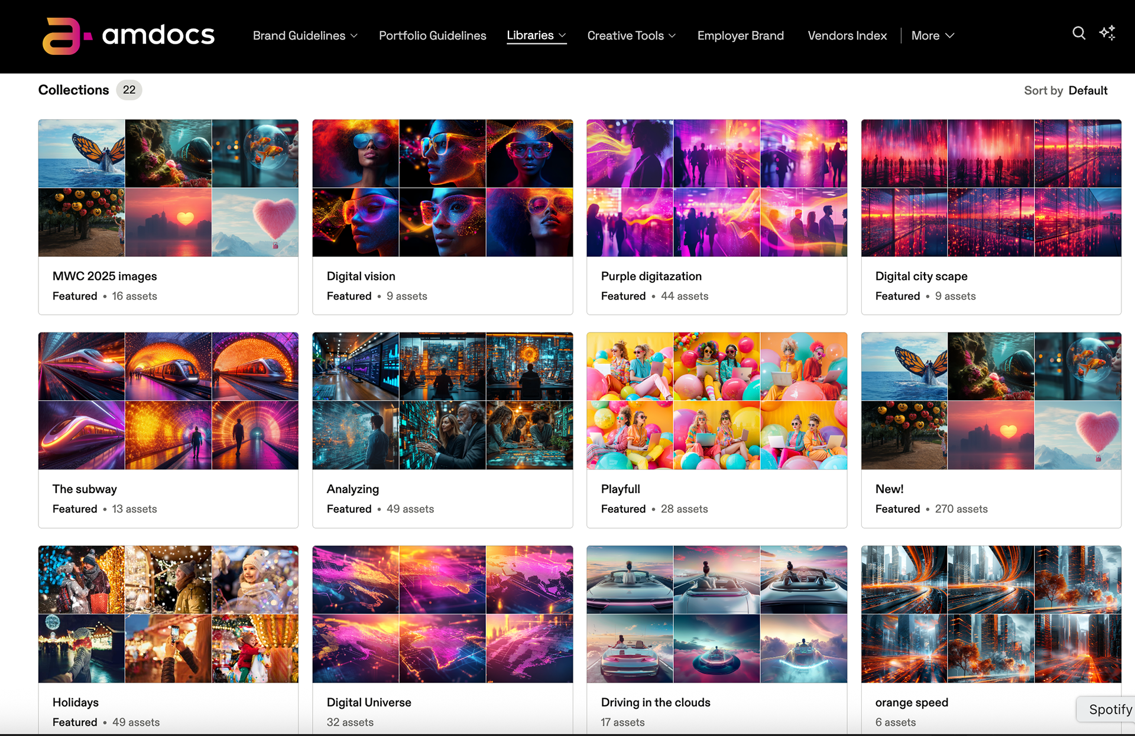
Task: Open the New! collection with 270 assets
Action: 889,489
